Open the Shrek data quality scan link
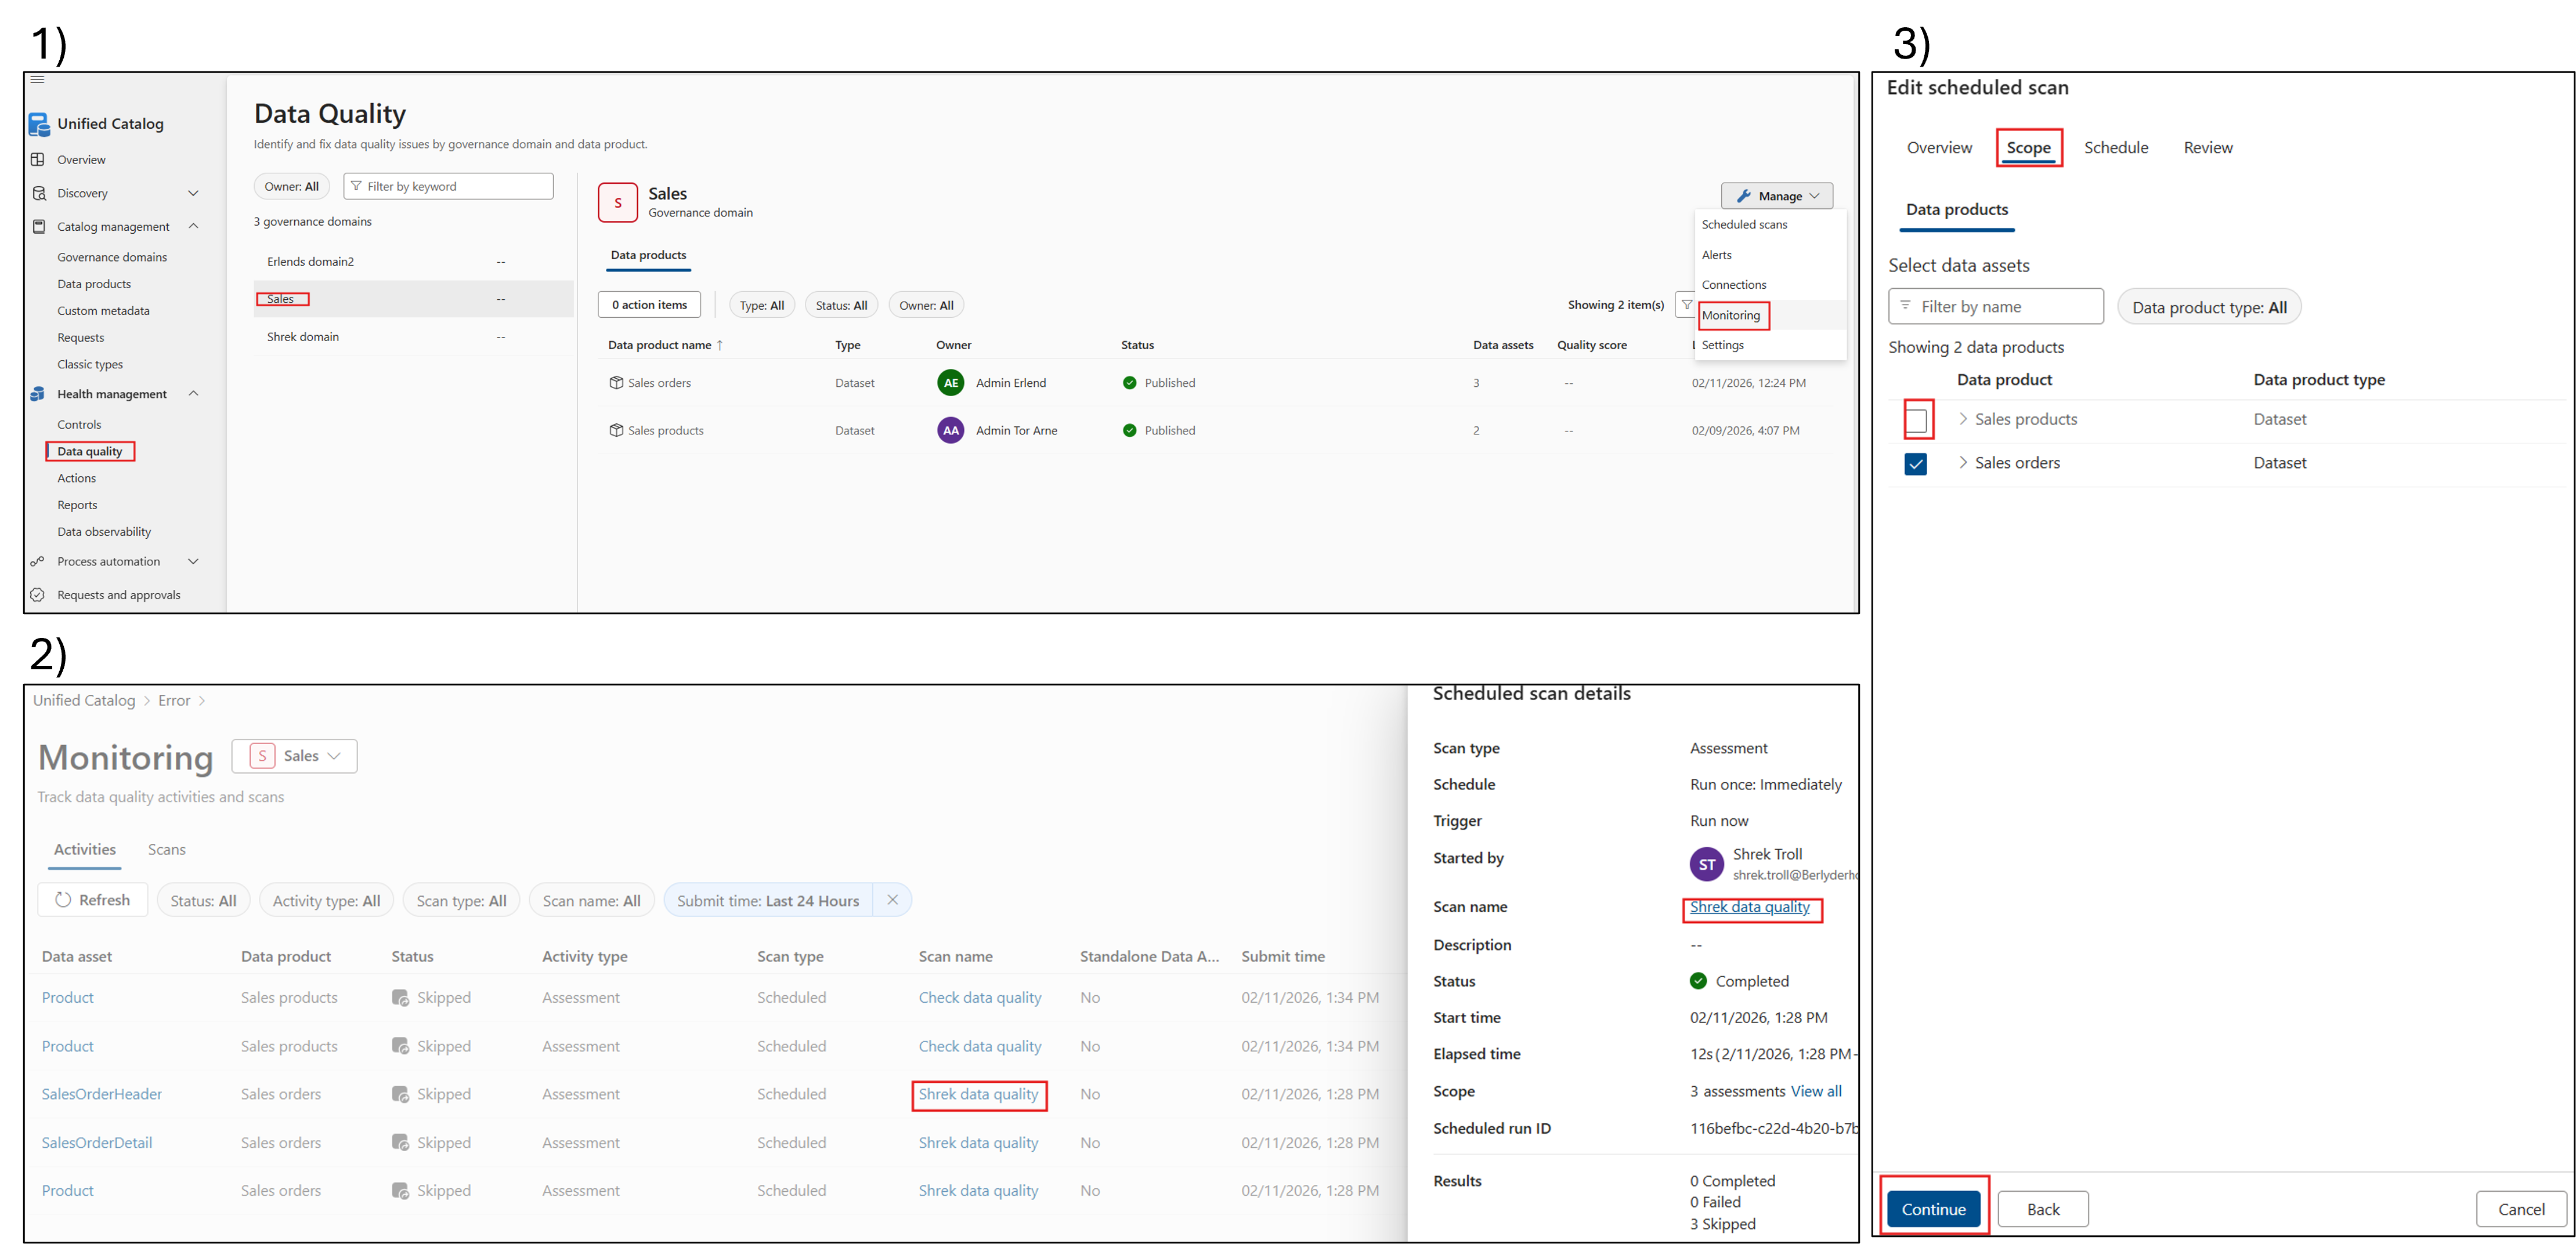Viewport: 2576px width, 1244px height. coord(1749,907)
